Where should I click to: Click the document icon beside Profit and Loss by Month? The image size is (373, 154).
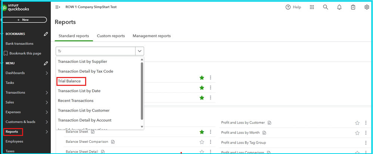click(264, 133)
